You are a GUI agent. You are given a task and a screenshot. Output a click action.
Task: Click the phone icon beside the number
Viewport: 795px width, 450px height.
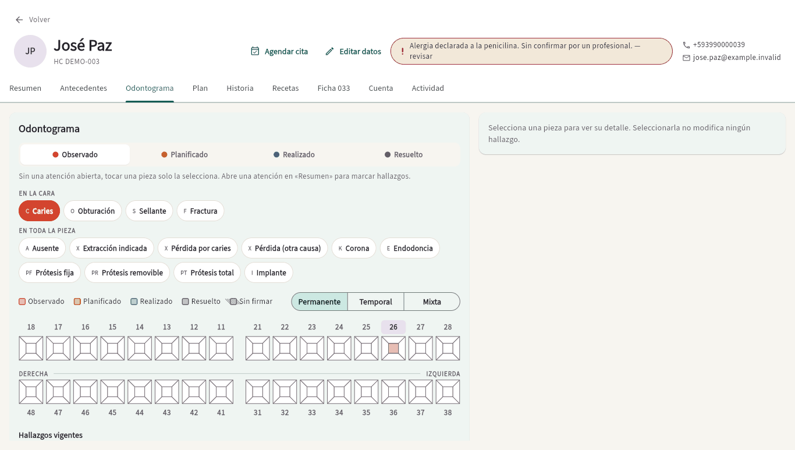pos(686,45)
